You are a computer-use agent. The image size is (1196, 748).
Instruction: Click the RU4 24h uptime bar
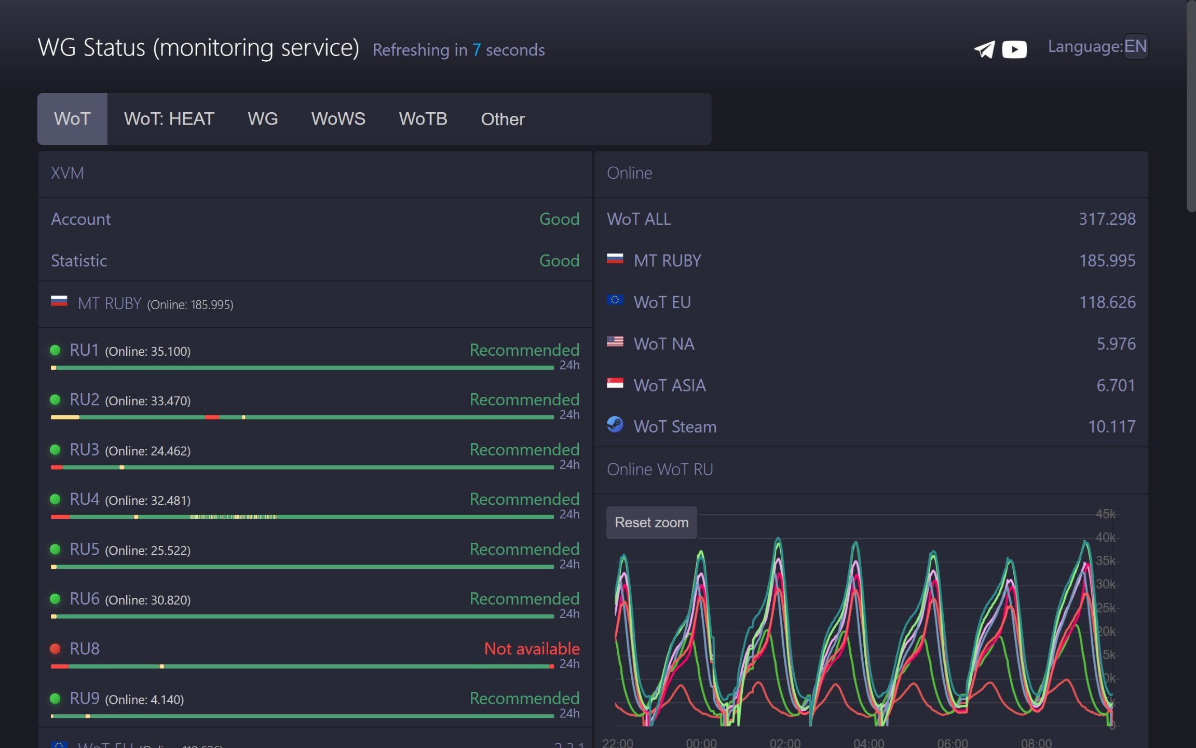coord(302,517)
